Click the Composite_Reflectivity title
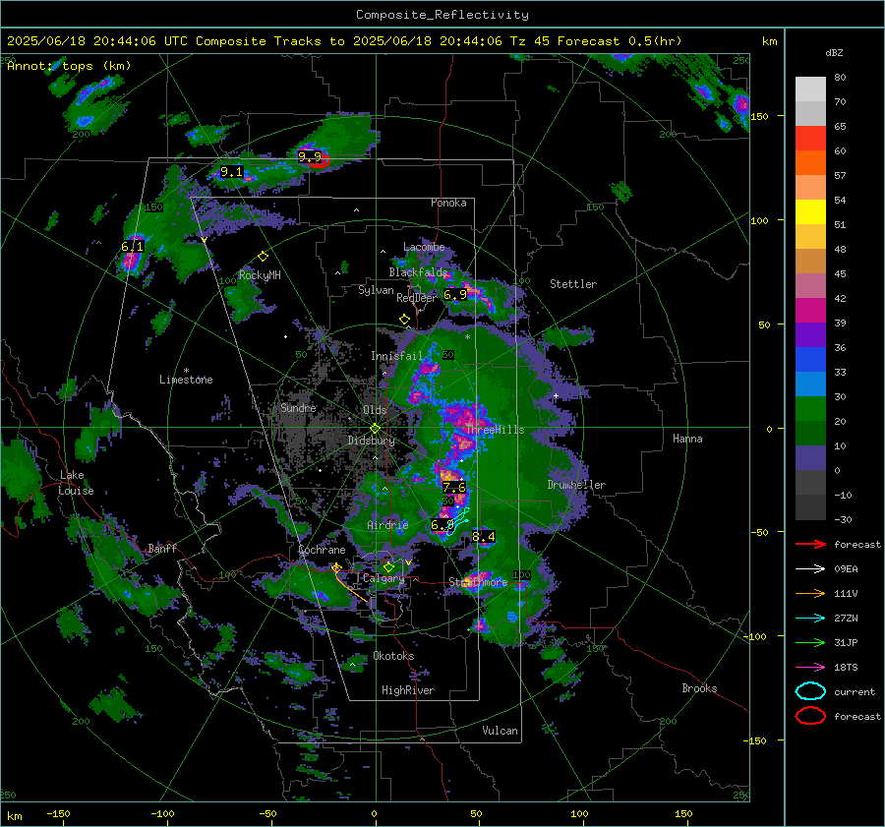The image size is (885, 827). click(x=442, y=15)
